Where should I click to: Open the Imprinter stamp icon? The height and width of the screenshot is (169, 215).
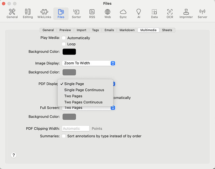tap(186, 14)
